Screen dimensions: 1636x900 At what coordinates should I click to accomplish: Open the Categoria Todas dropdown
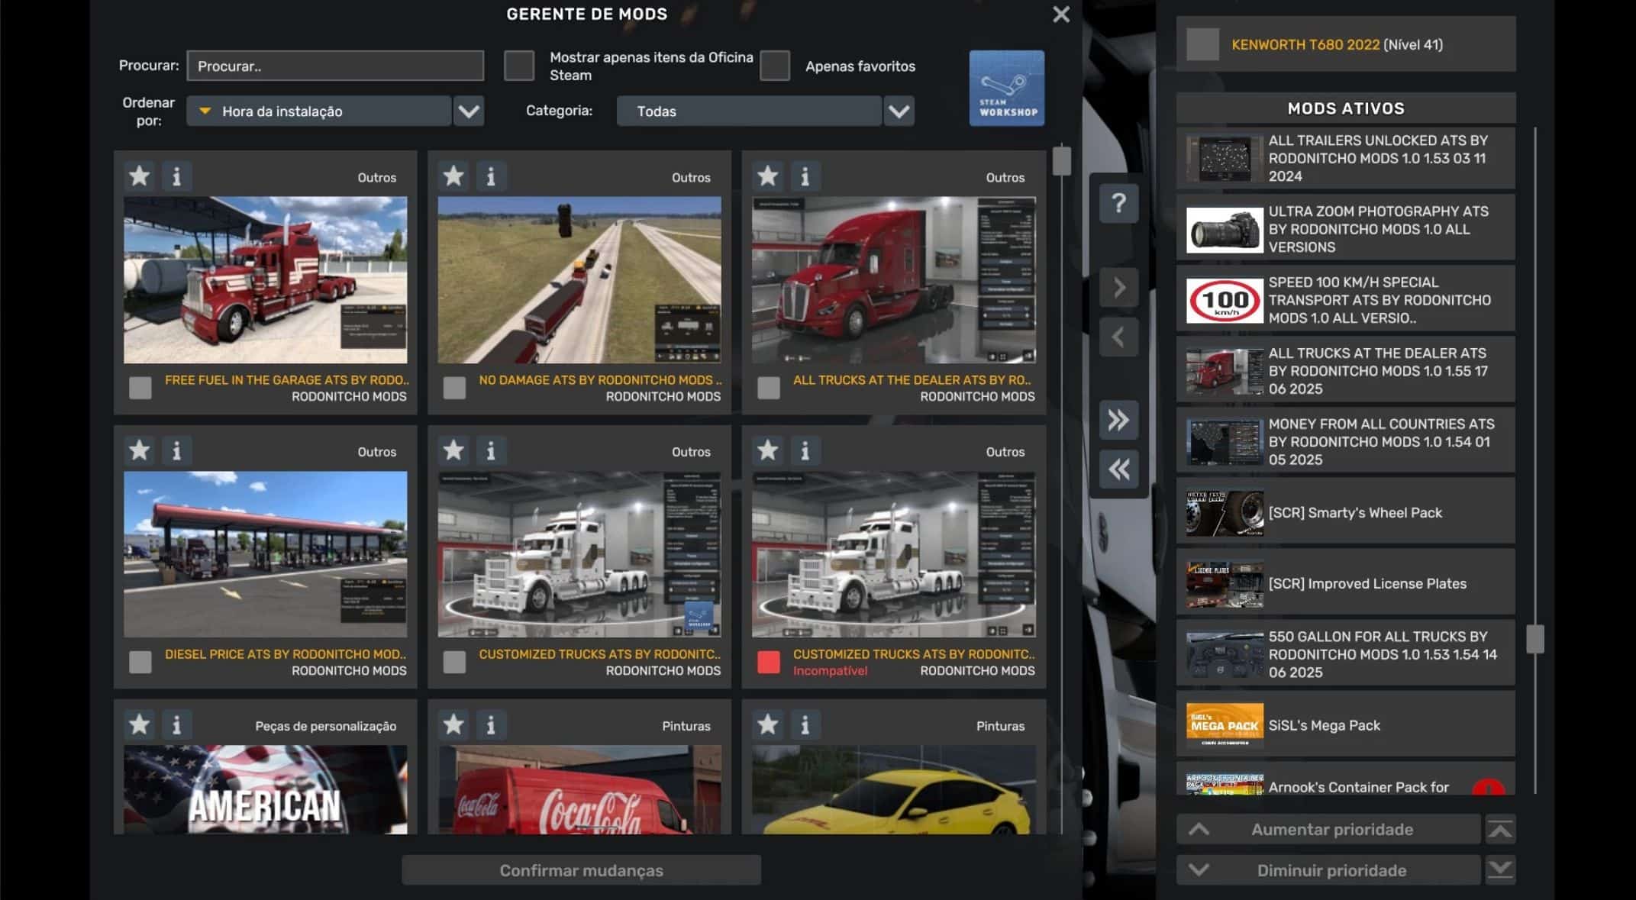click(x=899, y=111)
